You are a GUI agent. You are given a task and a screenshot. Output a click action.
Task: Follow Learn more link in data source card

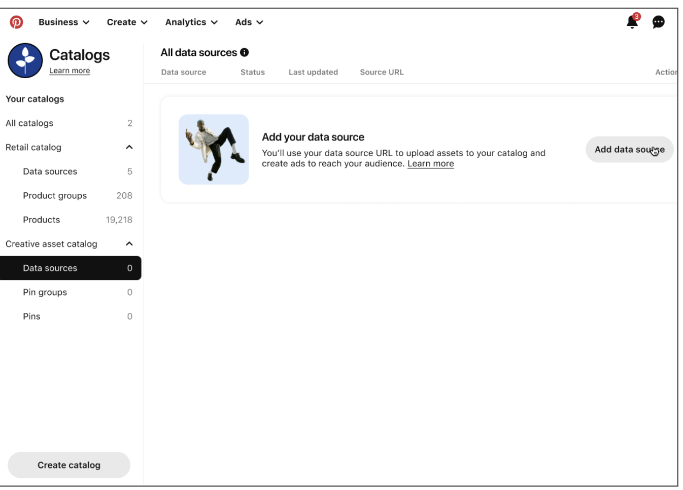[431, 163]
